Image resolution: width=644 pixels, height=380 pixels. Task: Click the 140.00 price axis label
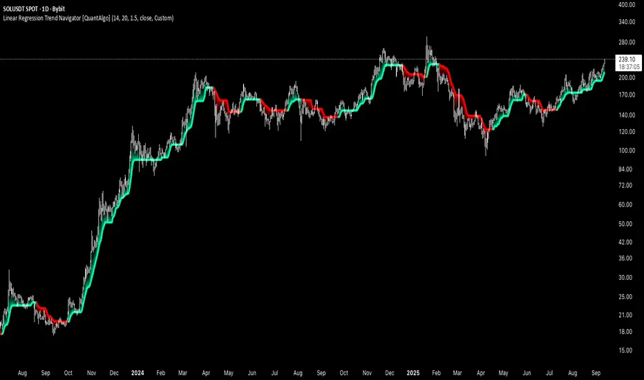click(627, 115)
